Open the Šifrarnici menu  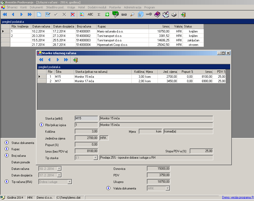tap(12, 7)
